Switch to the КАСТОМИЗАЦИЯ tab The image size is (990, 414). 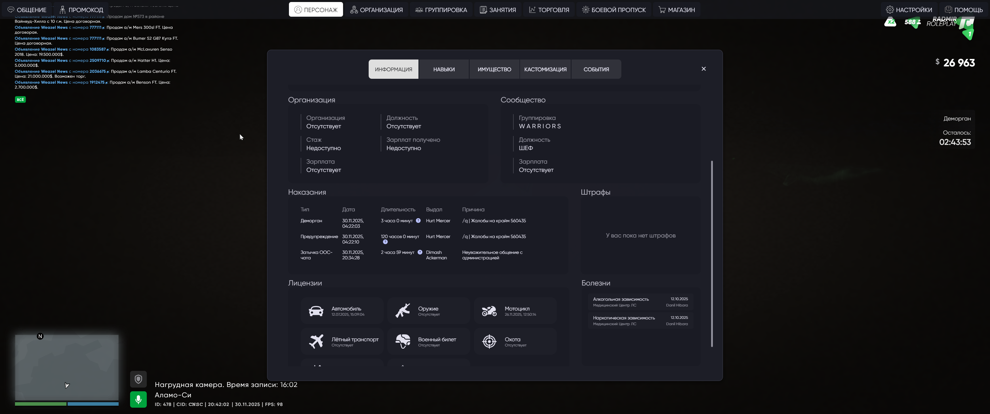tap(545, 69)
